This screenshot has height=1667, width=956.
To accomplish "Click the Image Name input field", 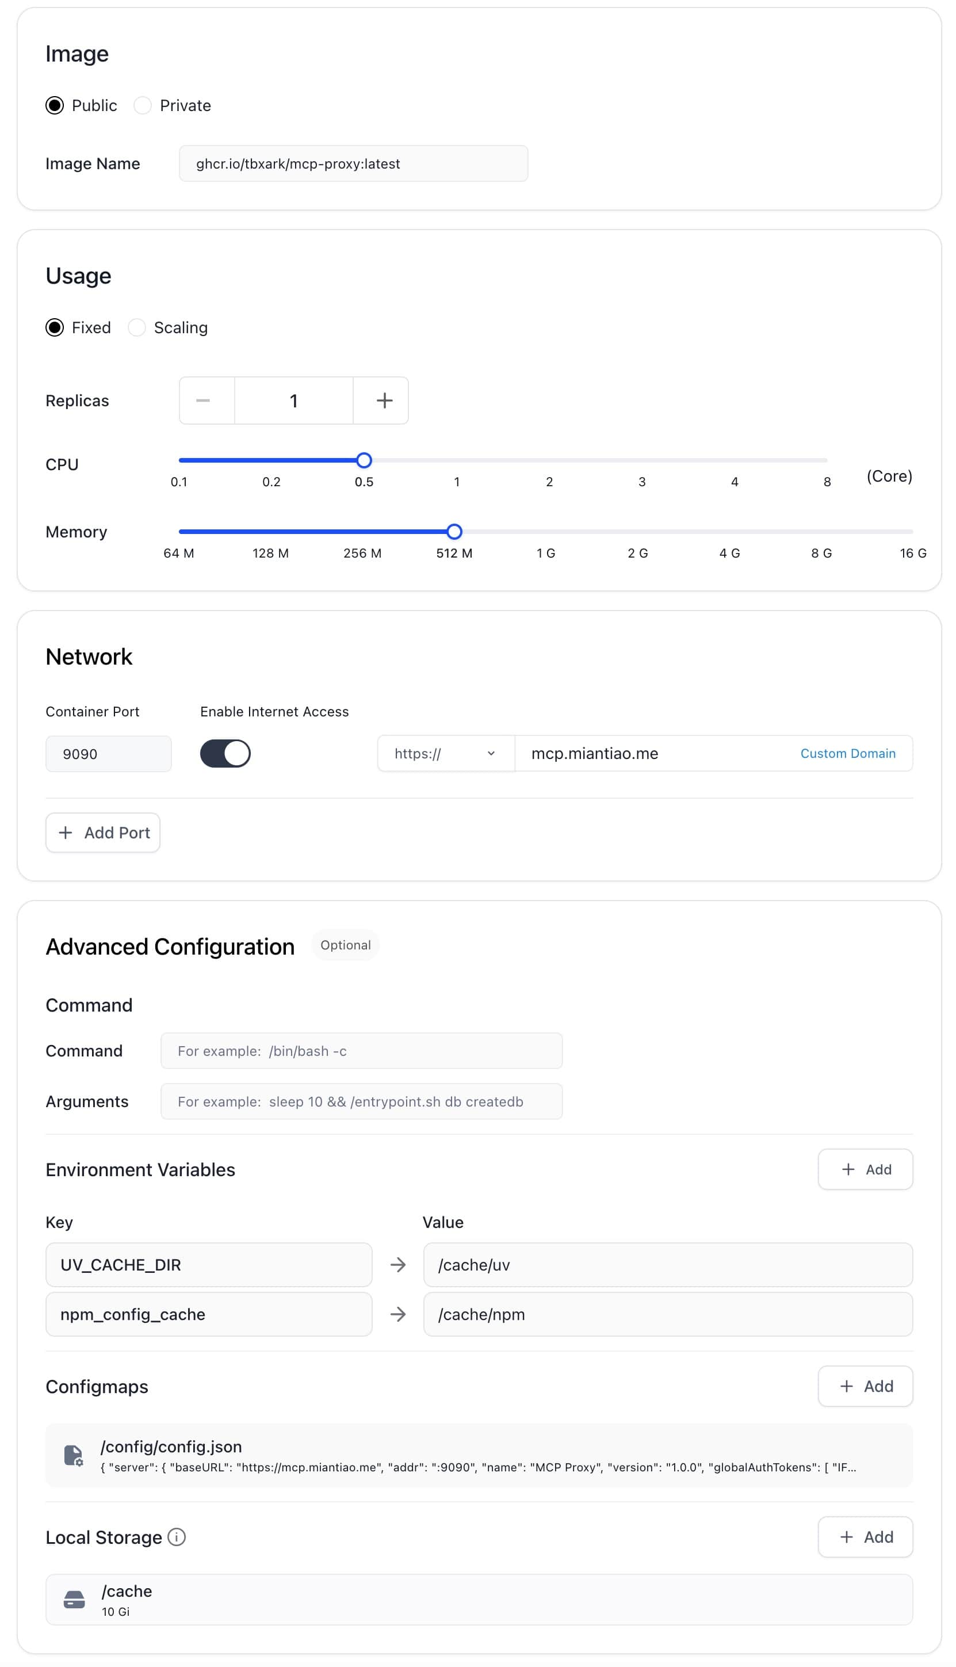I will point(353,163).
